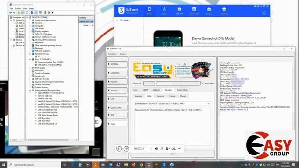The width and height of the screenshot is (299, 168).
Task: Click the blue Help icon in Computer Management toolbar
Action: click(32, 13)
